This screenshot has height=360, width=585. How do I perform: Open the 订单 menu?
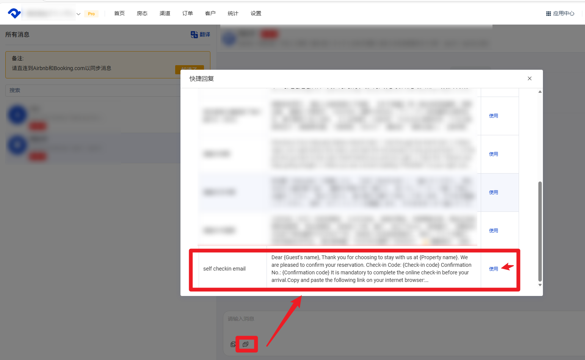(x=188, y=13)
